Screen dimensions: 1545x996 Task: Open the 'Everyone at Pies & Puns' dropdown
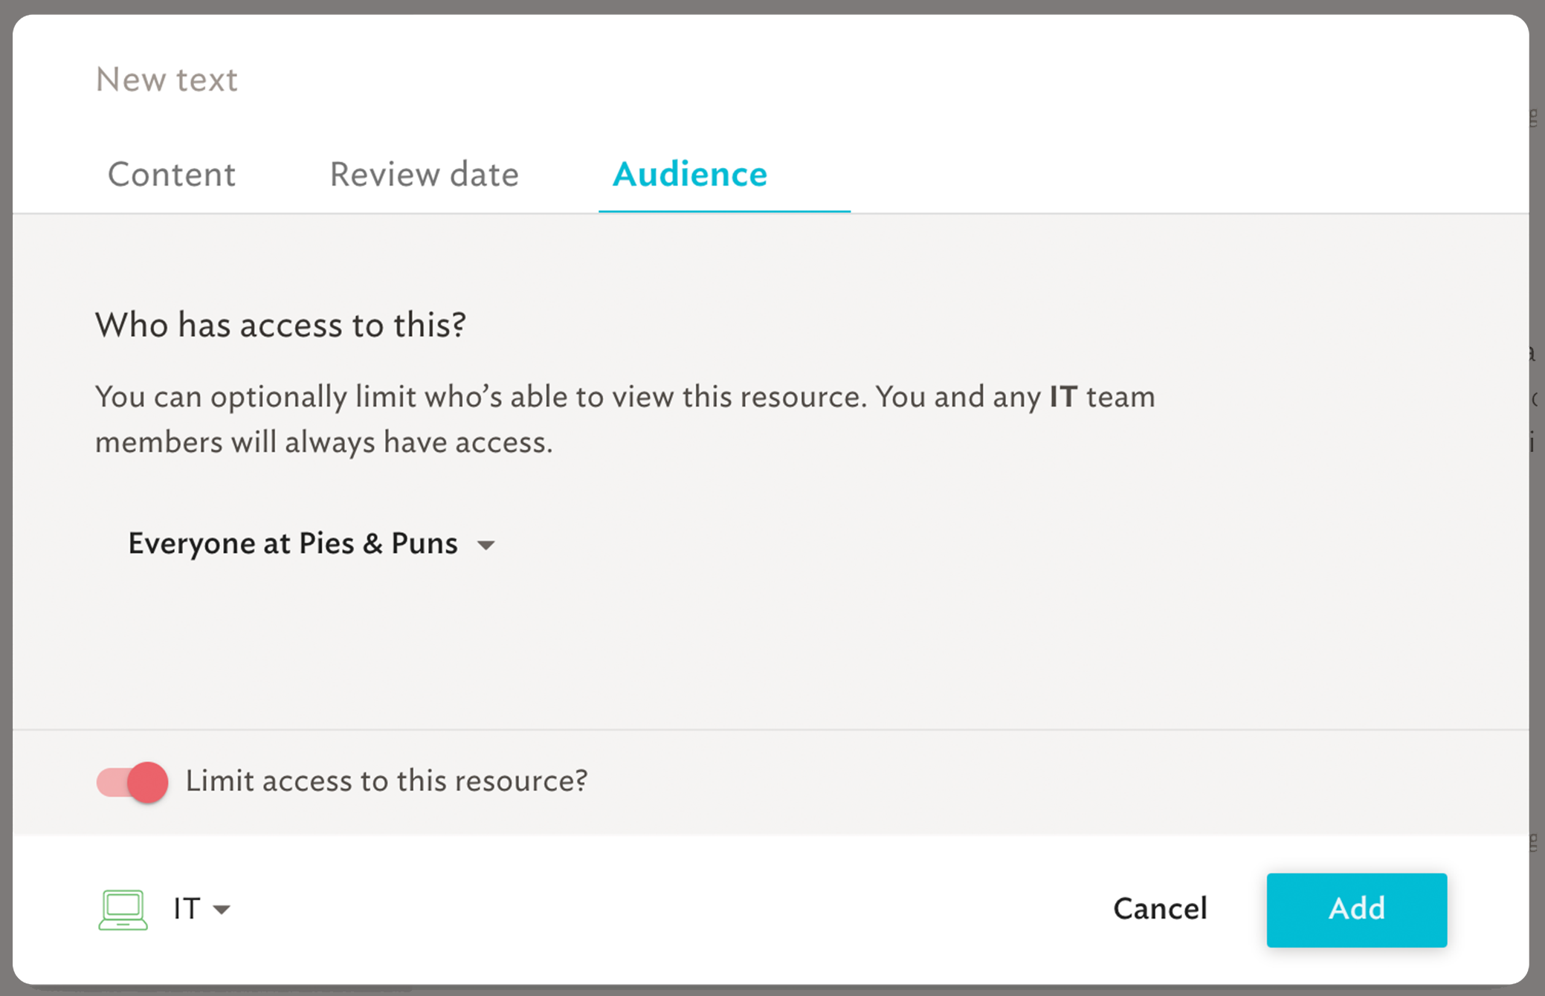tap(312, 544)
